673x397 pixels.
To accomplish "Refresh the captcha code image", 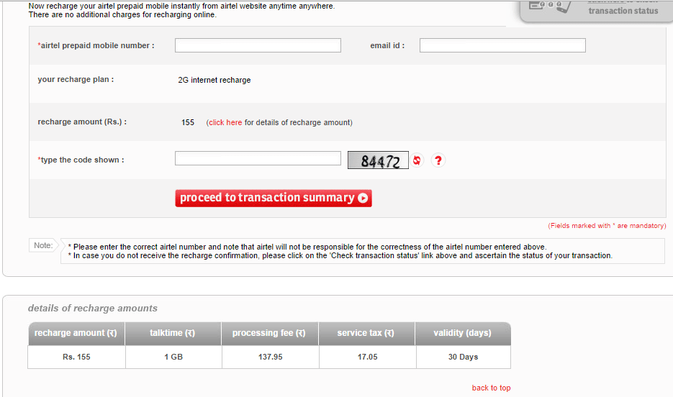I will point(416,160).
